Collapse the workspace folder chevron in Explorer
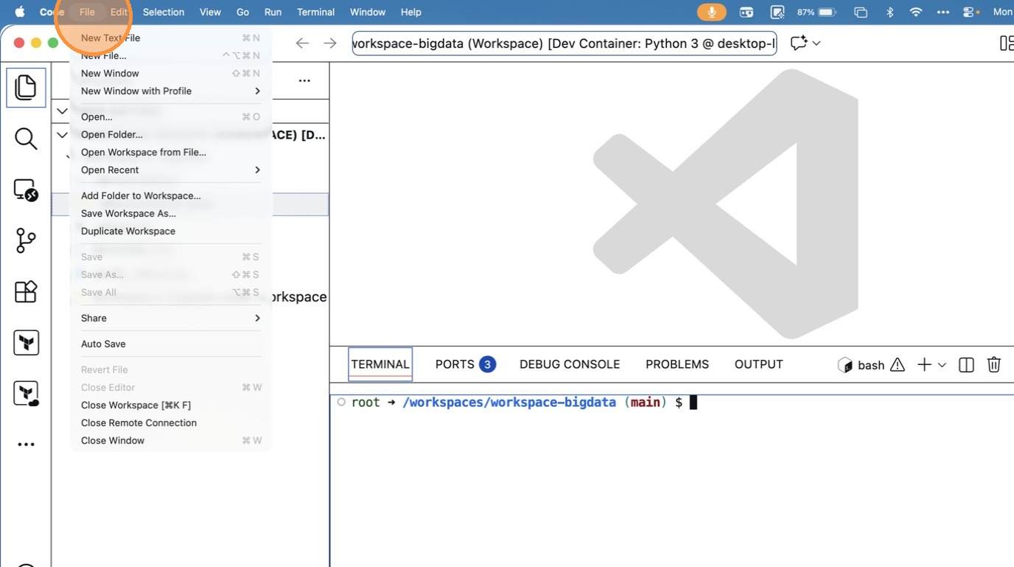Viewport: 1014px width, 567px height. click(x=62, y=135)
